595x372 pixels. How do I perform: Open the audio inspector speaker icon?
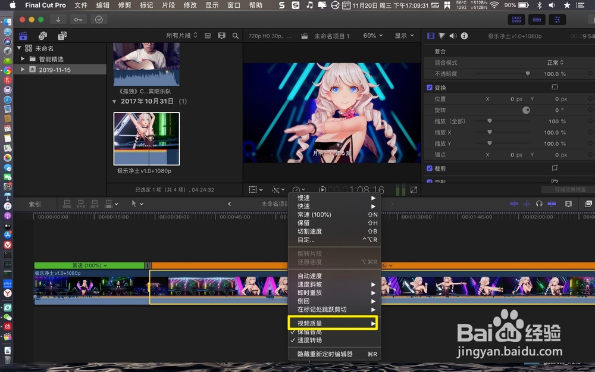point(453,36)
